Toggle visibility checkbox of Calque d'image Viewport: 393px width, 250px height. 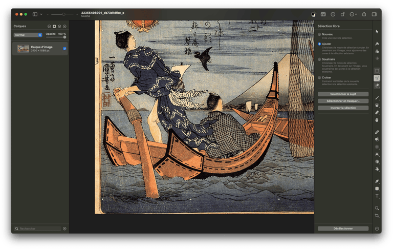coord(64,49)
